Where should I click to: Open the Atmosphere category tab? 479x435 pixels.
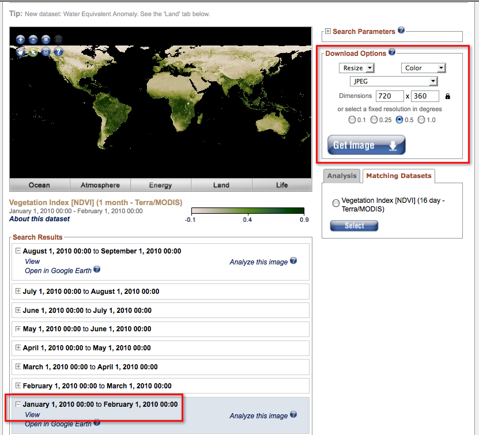coord(100,185)
